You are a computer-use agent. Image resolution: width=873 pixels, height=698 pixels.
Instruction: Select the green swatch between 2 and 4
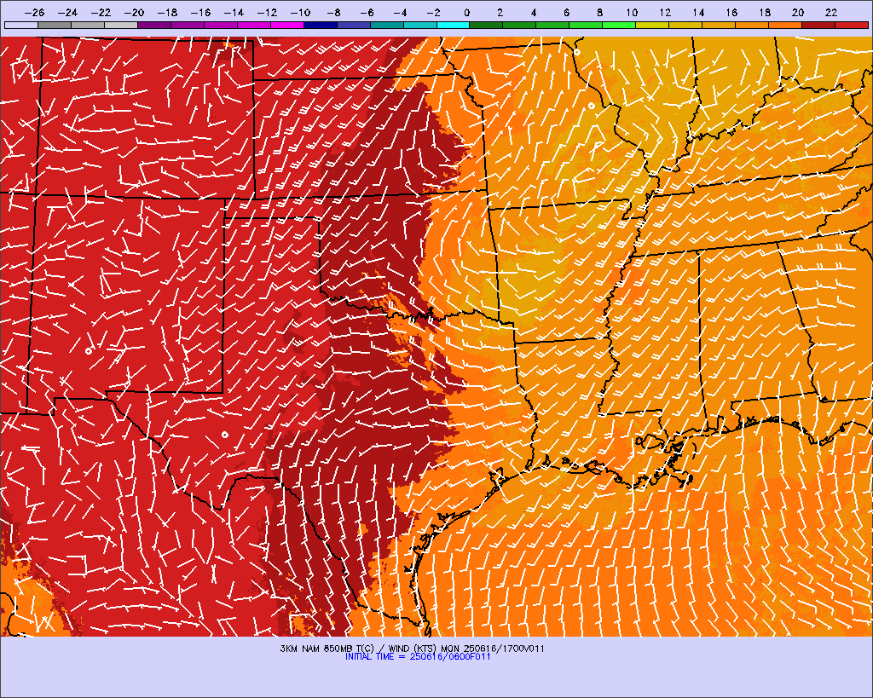pyautogui.click(x=519, y=25)
